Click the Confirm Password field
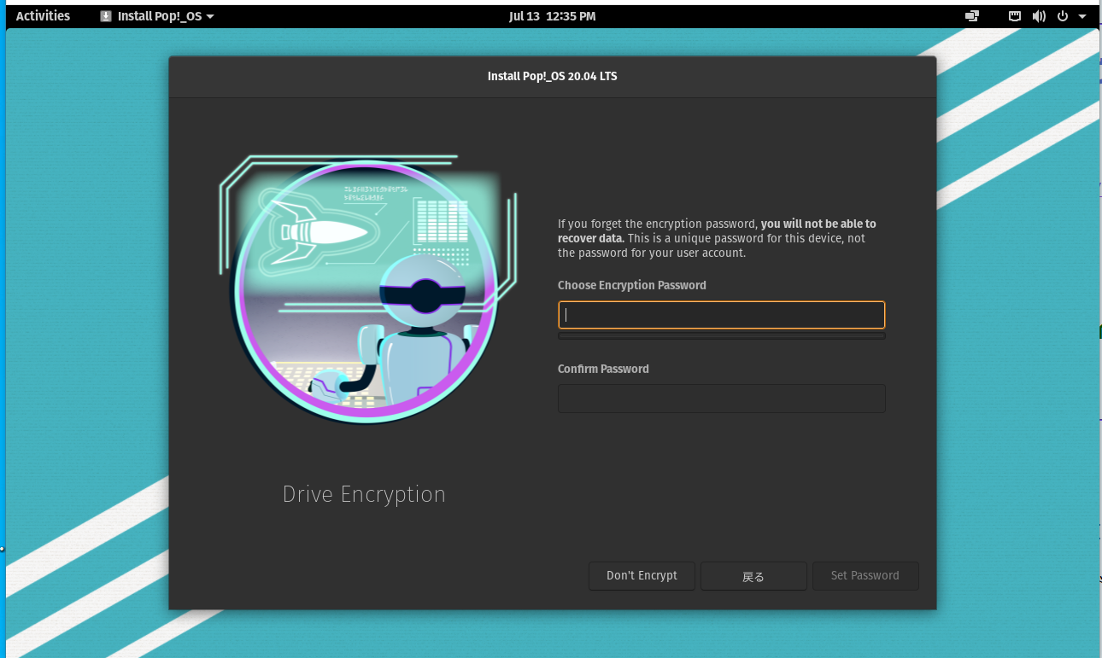 [x=721, y=399]
